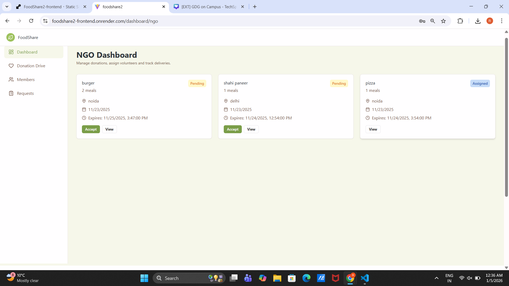The width and height of the screenshot is (509, 286).
Task: Bookmark this page with star icon
Action: (443, 21)
